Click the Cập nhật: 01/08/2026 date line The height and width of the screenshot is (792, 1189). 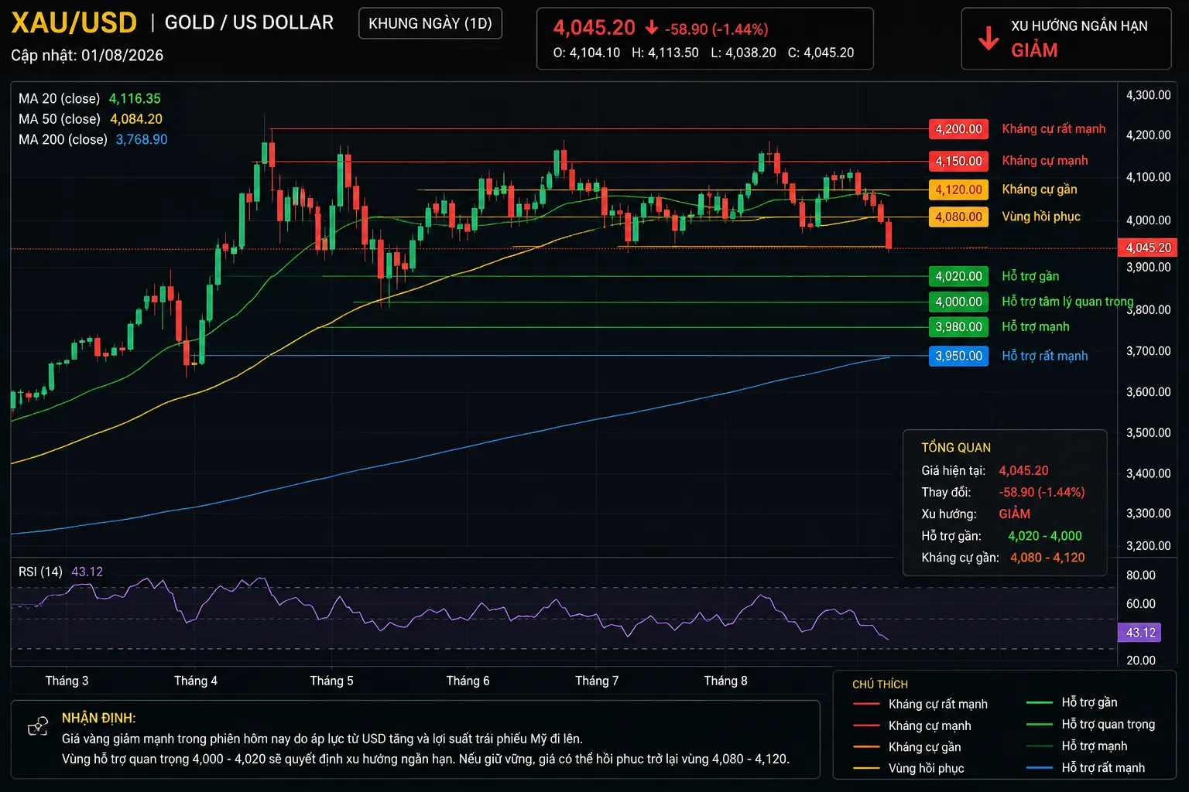click(x=87, y=55)
